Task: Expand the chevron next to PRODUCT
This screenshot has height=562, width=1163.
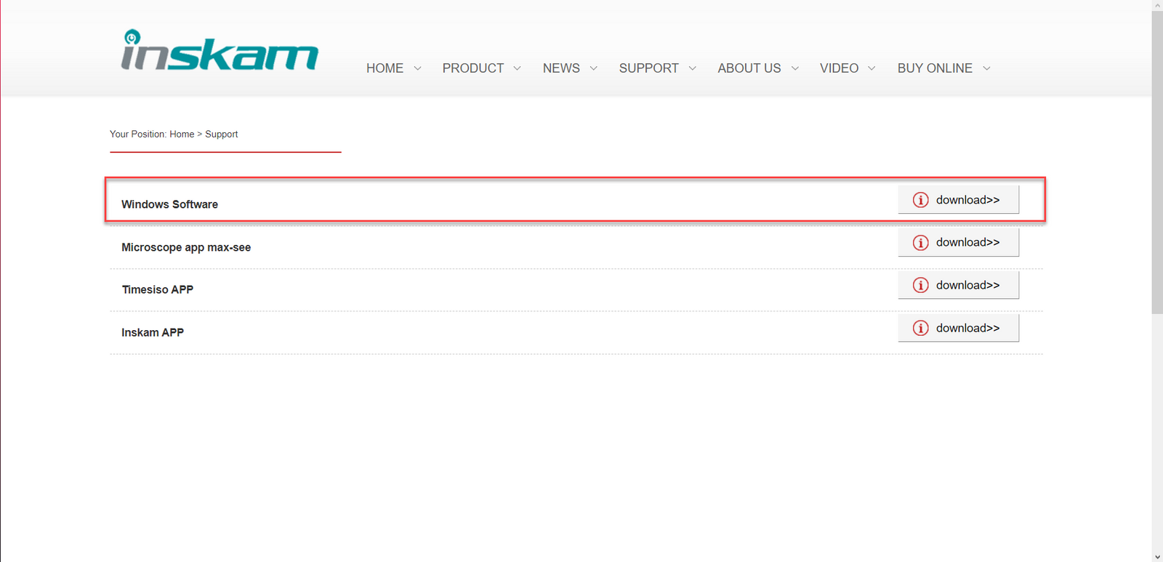Action: (x=517, y=68)
